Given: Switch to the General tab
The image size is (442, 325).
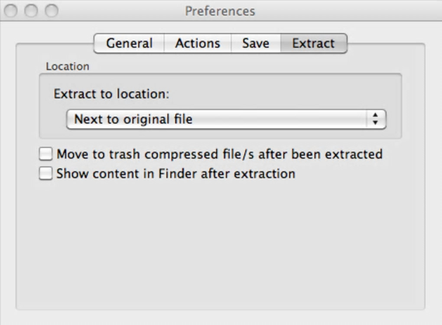Looking at the screenshot, I should coord(129,43).
